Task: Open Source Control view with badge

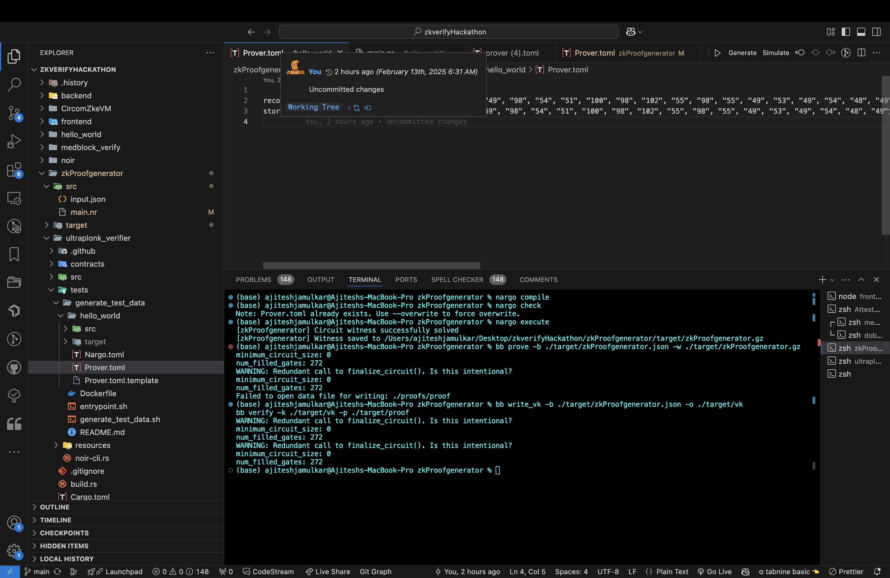Action: [x=14, y=112]
